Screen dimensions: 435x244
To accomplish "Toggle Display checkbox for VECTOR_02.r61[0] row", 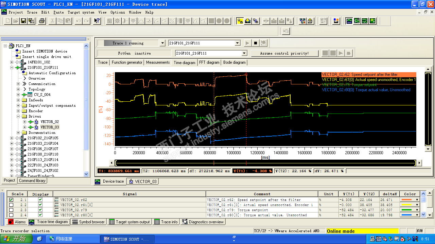I will click(40, 205).
